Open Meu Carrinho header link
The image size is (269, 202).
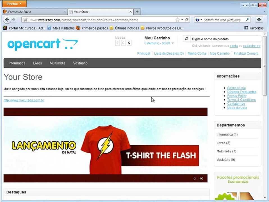220,54
